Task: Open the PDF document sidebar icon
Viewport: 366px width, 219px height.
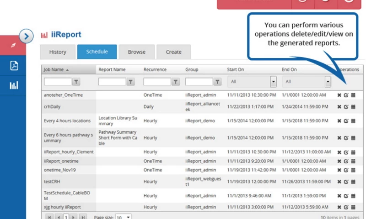Action: click(x=14, y=65)
